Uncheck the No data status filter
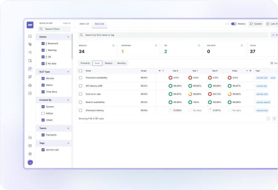 (x=43, y=63)
